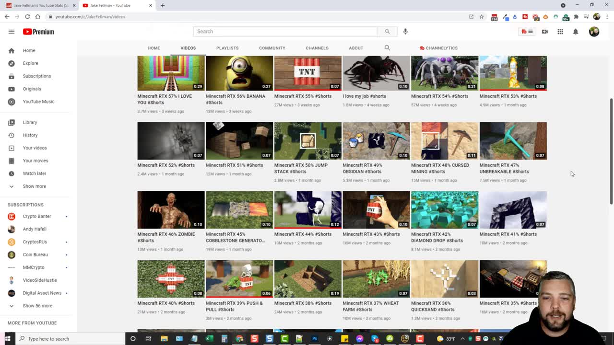The image size is (614, 345).
Task: Expand Show 56 more subscriptions
Action: point(38,306)
